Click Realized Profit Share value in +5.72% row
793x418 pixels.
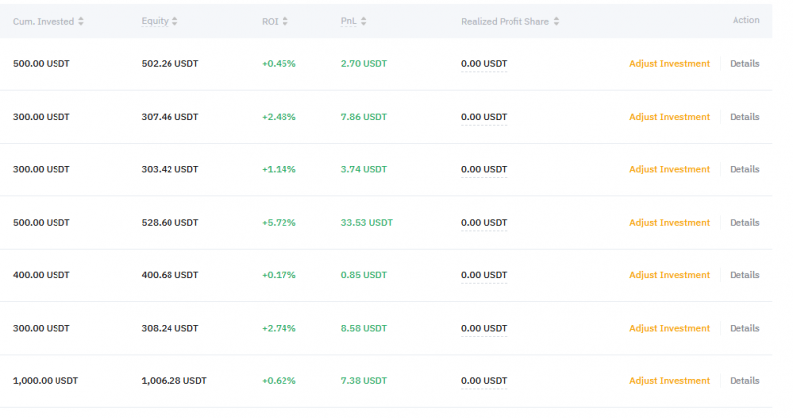tap(484, 223)
